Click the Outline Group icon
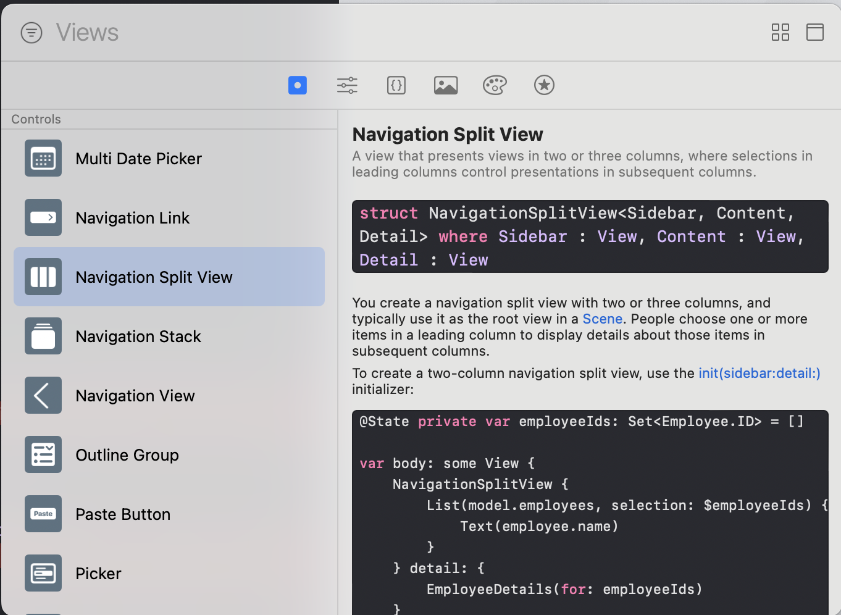Viewport: 841px width, 615px height. [x=43, y=455]
